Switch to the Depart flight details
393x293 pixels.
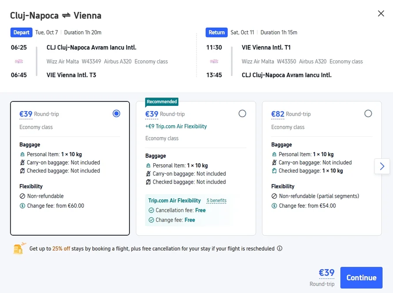pyautogui.click(x=22, y=32)
